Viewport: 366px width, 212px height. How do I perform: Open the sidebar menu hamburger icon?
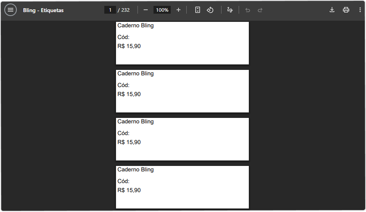11,10
